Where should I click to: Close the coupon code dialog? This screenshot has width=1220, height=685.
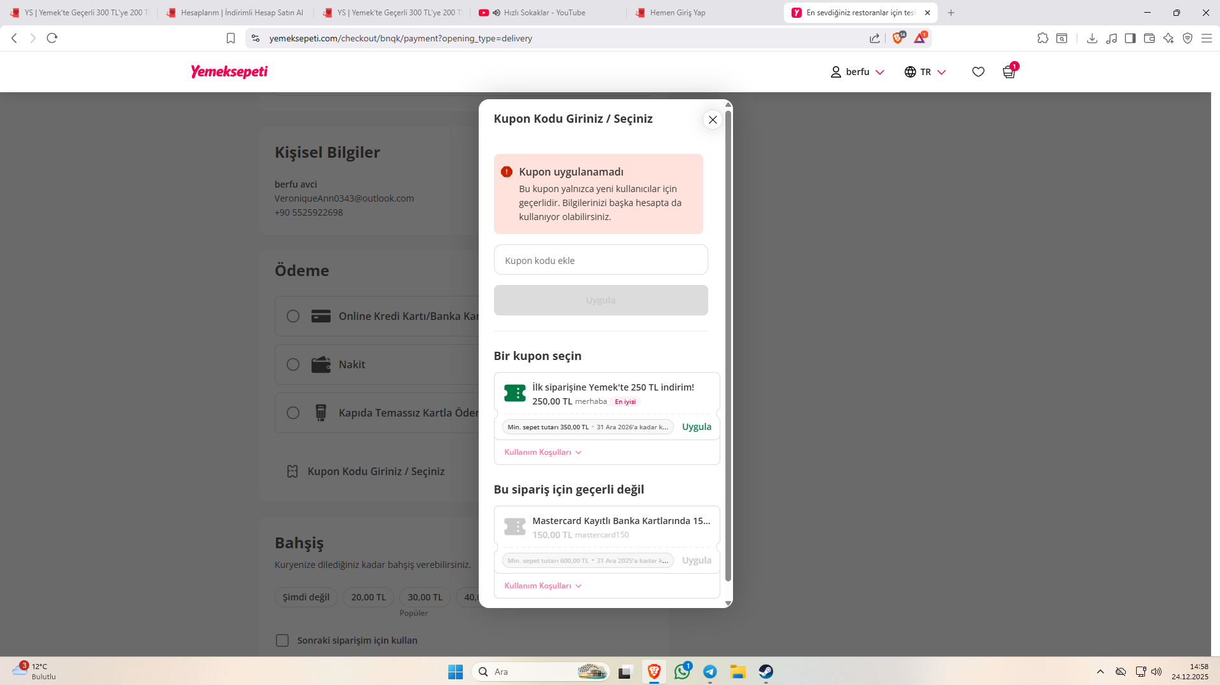713,120
